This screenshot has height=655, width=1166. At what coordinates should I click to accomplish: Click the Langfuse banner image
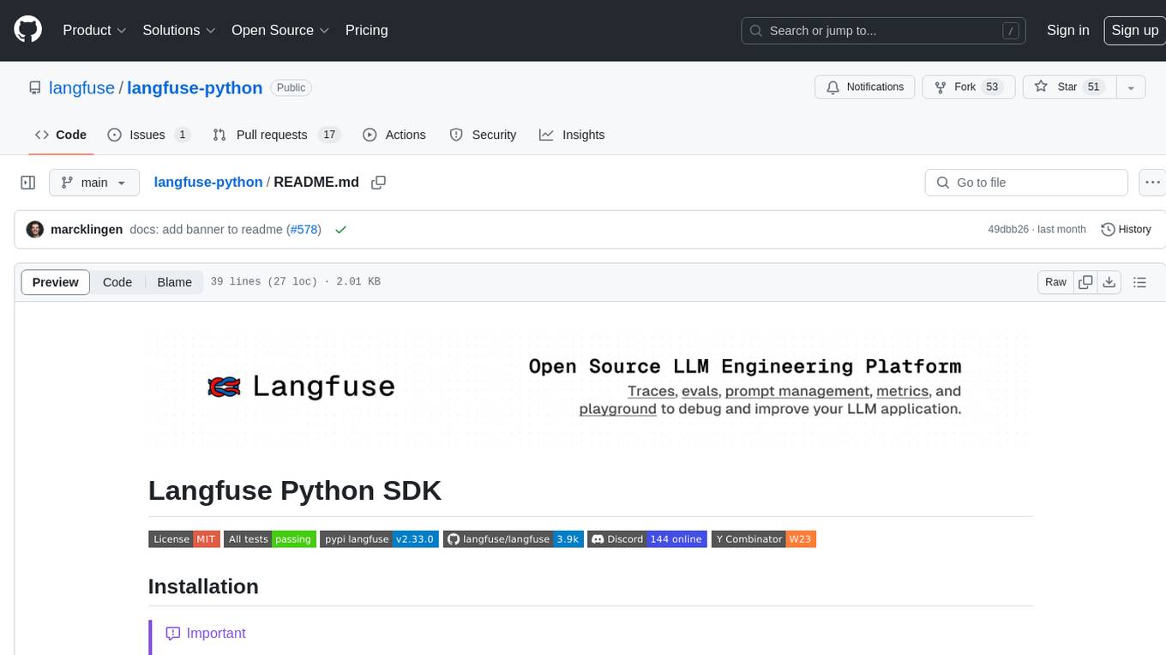click(x=591, y=388)
